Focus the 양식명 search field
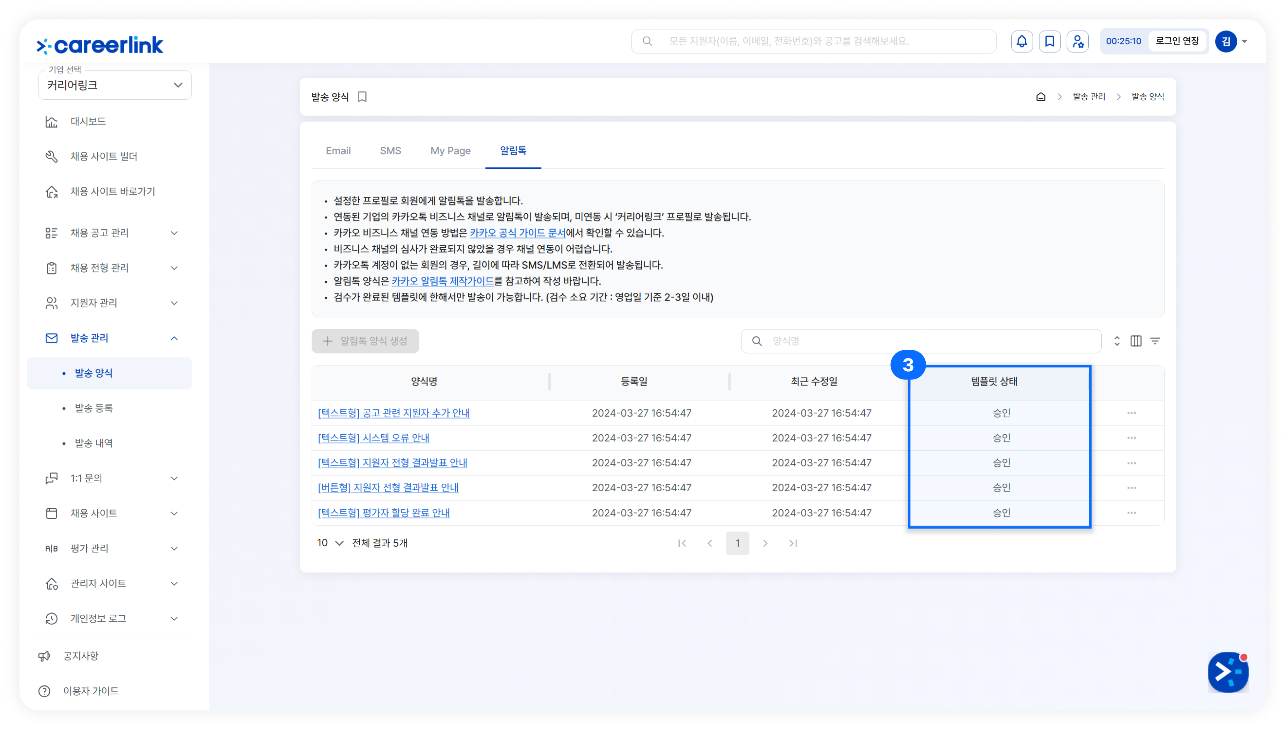The image size is (1286, 730). tap(921, 341)
